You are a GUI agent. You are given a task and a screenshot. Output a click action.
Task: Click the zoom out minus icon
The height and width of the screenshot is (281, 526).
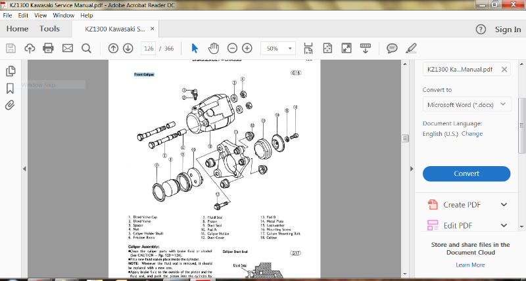232,48
